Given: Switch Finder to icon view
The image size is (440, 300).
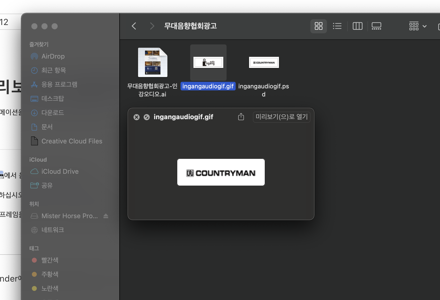Looking at the screenshot, I should pos(318,26).
